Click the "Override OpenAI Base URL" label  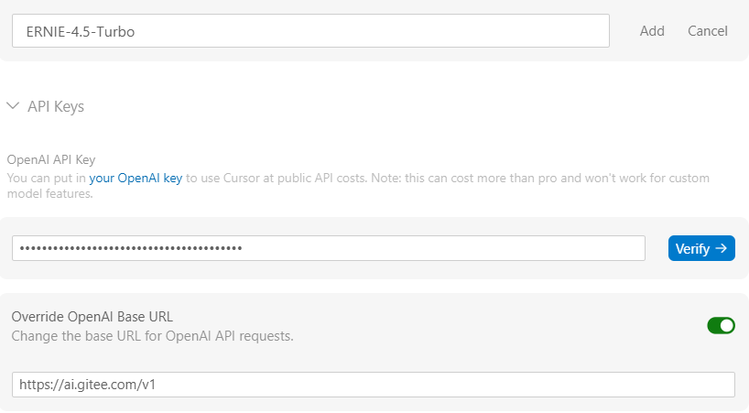click(x=92, y=317)
